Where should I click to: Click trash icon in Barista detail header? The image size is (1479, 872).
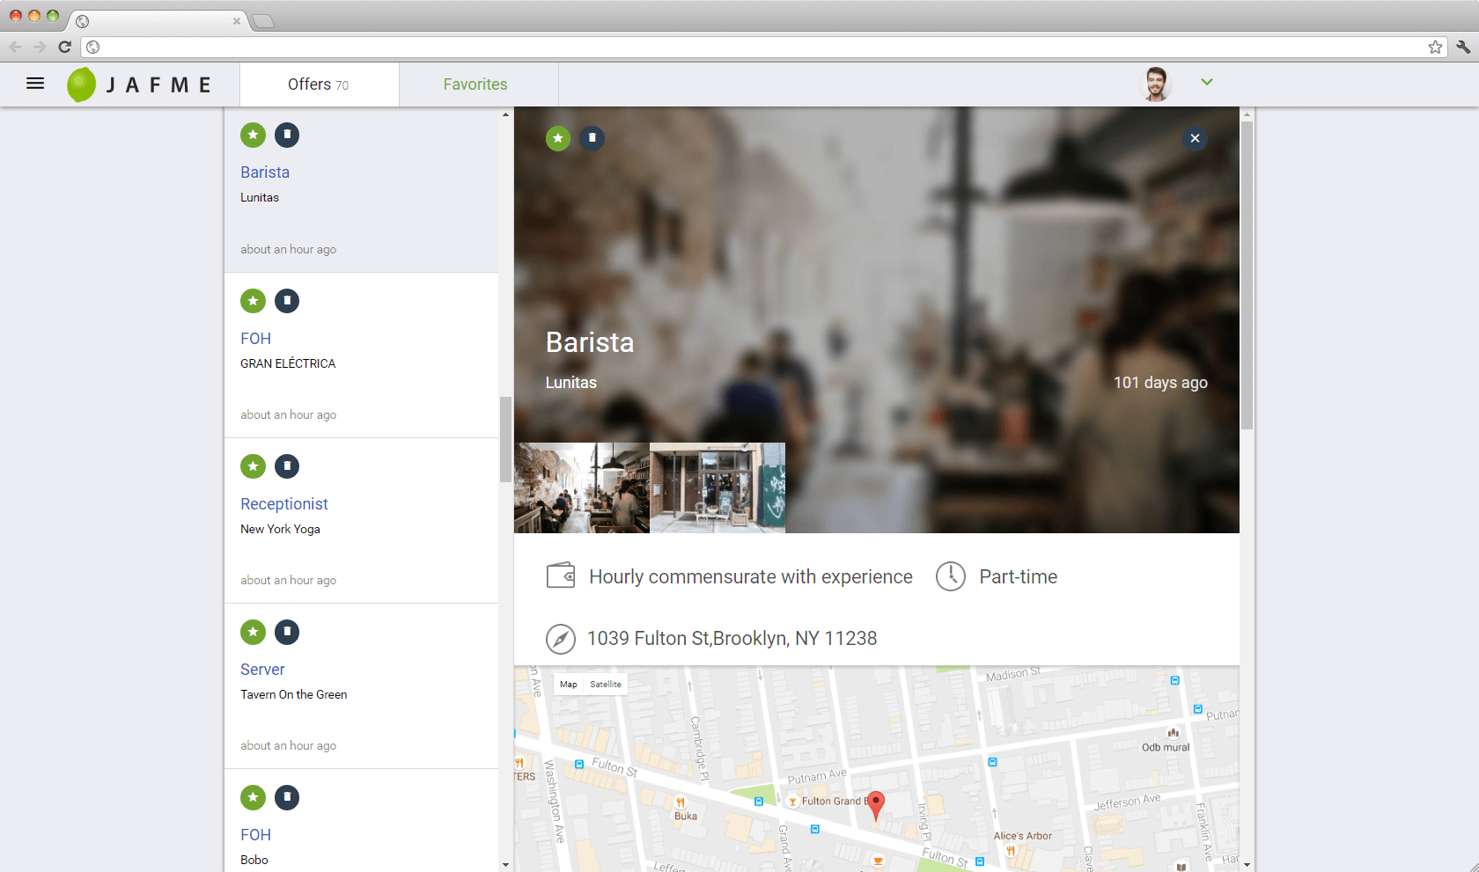[592, 138]
